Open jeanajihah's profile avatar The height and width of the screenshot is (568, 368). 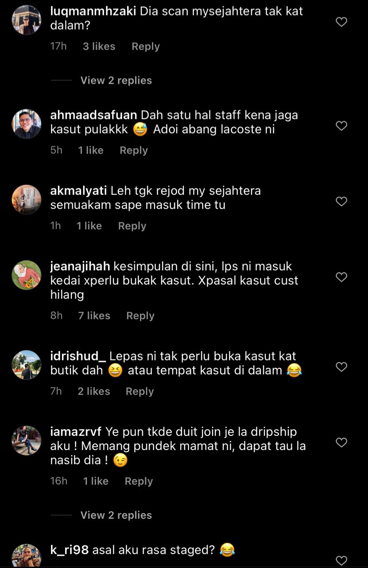click(x=27, y=275)
